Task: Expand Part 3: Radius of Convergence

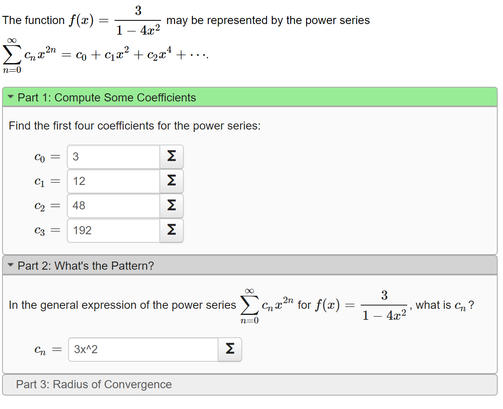Action: click(x=94, y=384)
